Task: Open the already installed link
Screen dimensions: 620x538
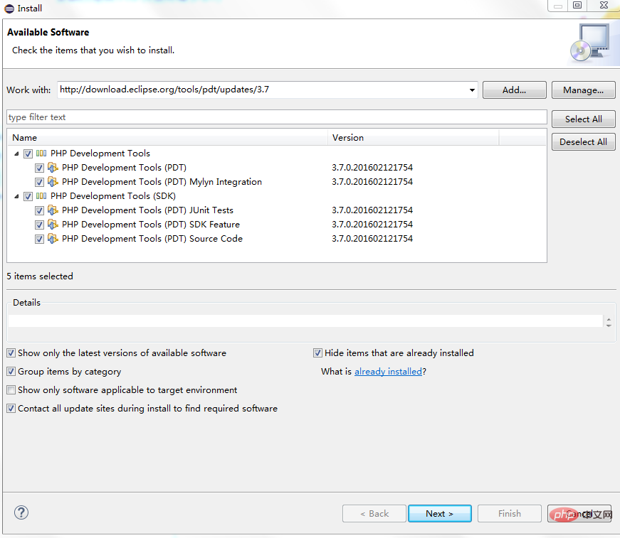Action: 388,372
